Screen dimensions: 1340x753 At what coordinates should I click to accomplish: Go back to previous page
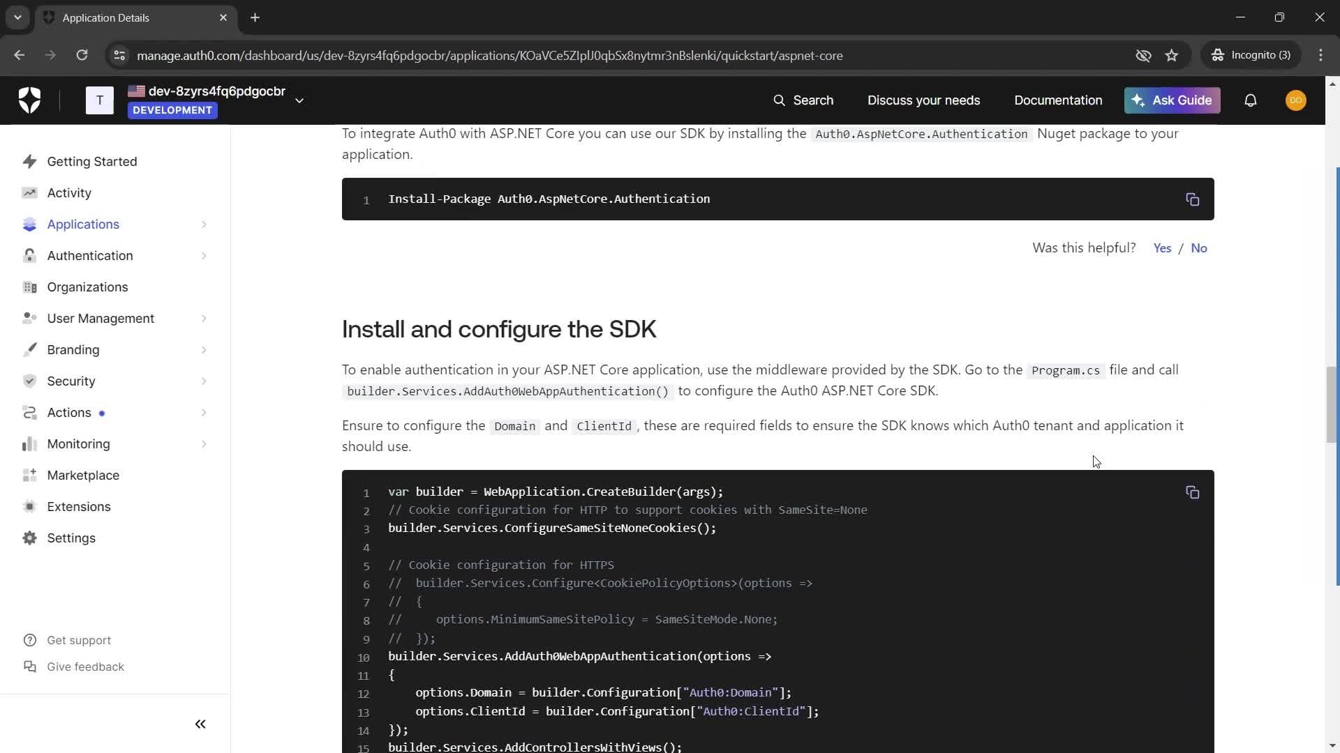click(20, 55)
